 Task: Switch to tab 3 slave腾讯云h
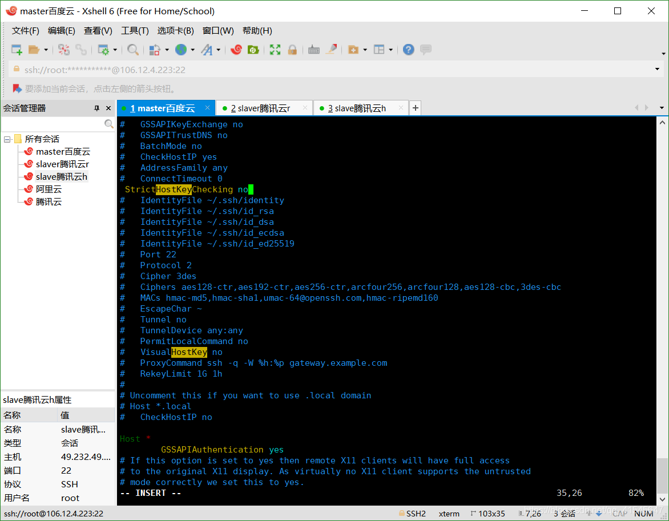[x=357, y=108]
